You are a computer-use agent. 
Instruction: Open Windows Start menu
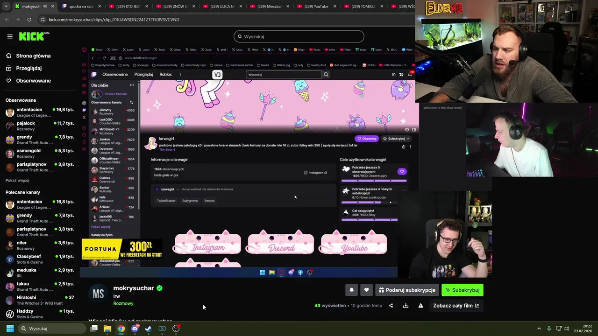pyautogui.click(x=10, y=329)
